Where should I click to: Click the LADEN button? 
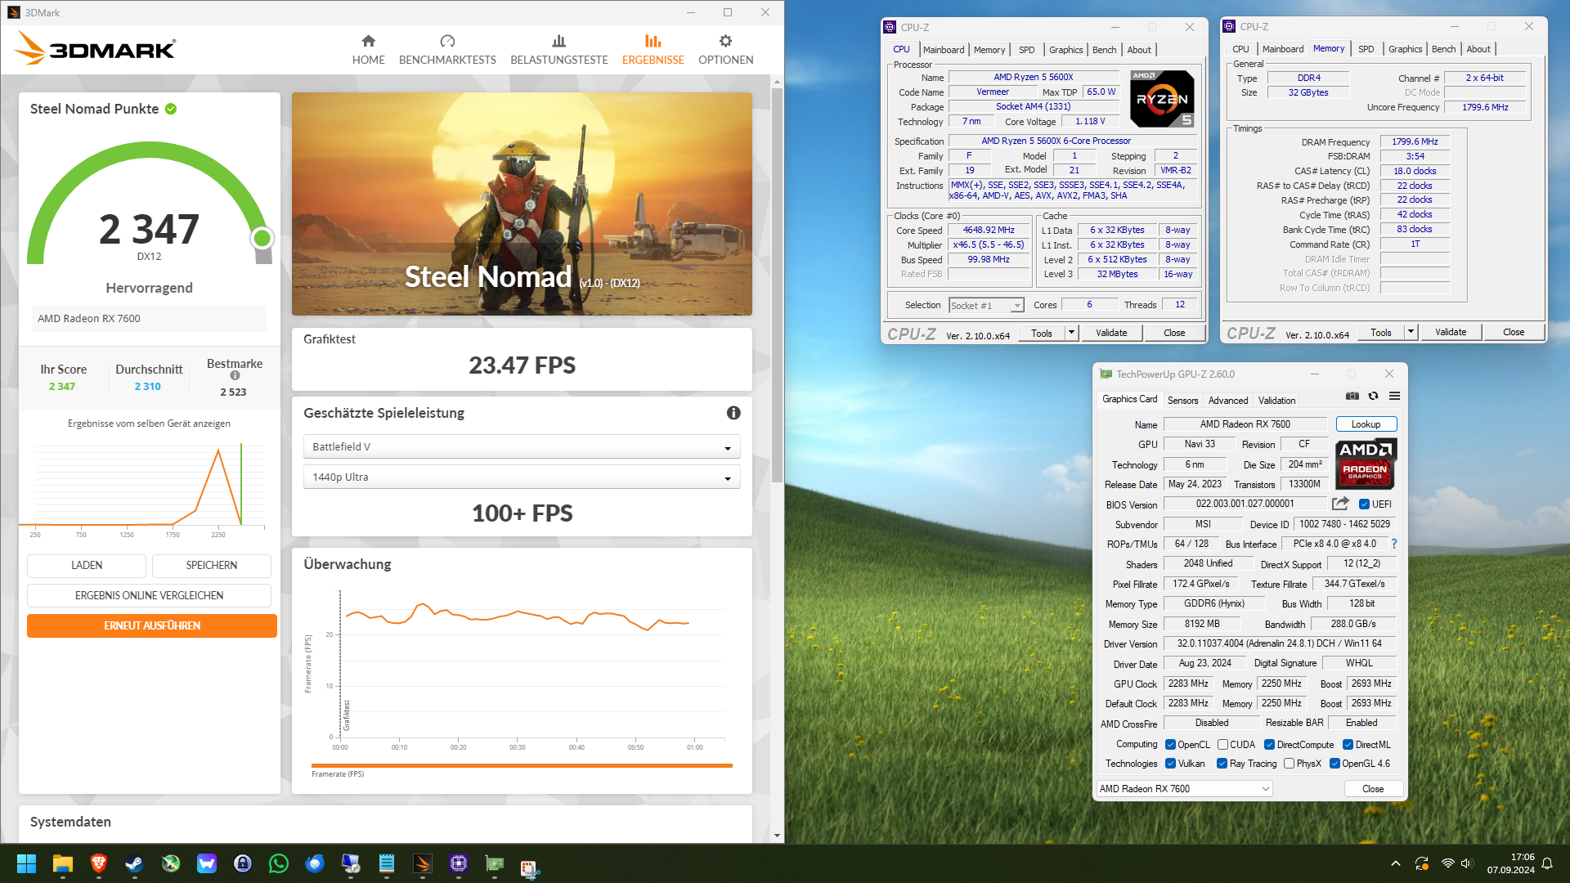87,565
